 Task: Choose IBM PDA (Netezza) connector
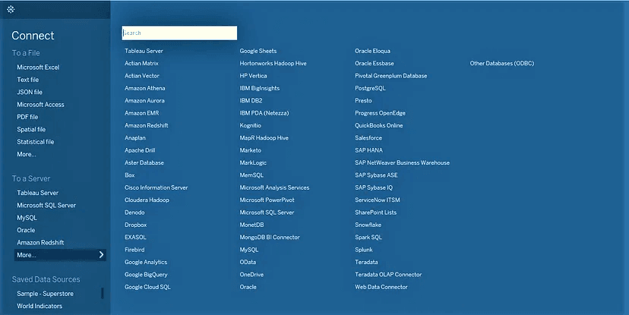tap(264, 113)
